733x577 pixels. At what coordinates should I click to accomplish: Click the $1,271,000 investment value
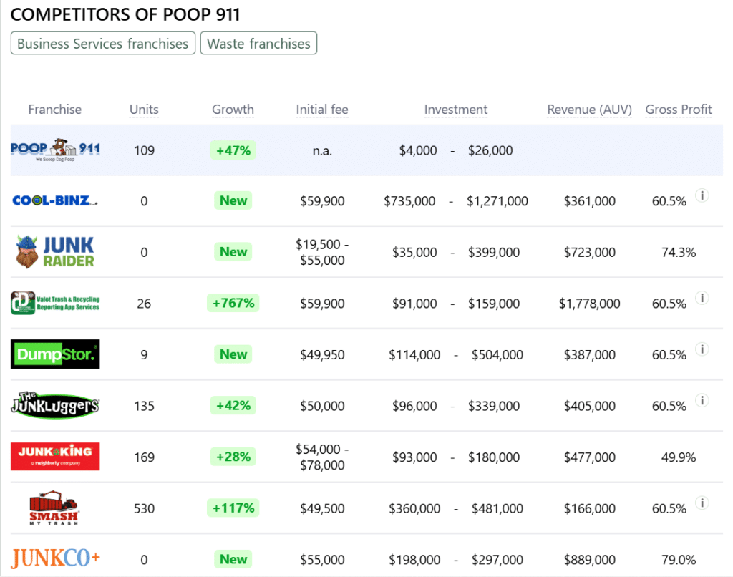pos(497,201)
